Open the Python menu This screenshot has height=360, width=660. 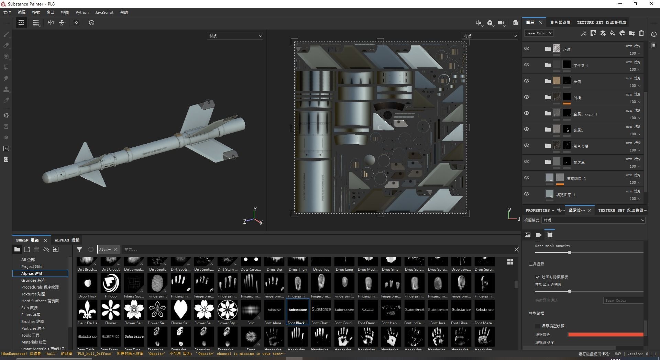[x=82, y=12]
